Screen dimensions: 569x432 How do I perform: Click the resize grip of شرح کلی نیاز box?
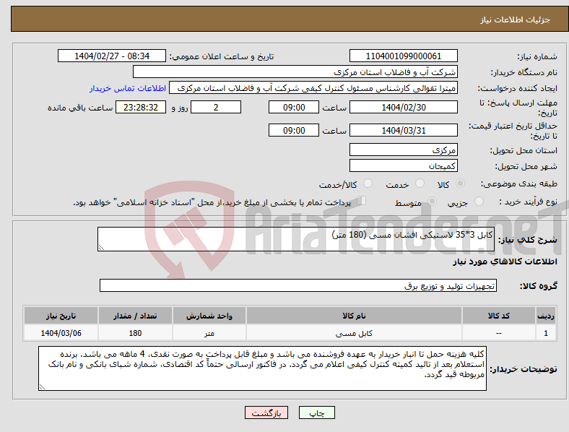tap(101, 248)
